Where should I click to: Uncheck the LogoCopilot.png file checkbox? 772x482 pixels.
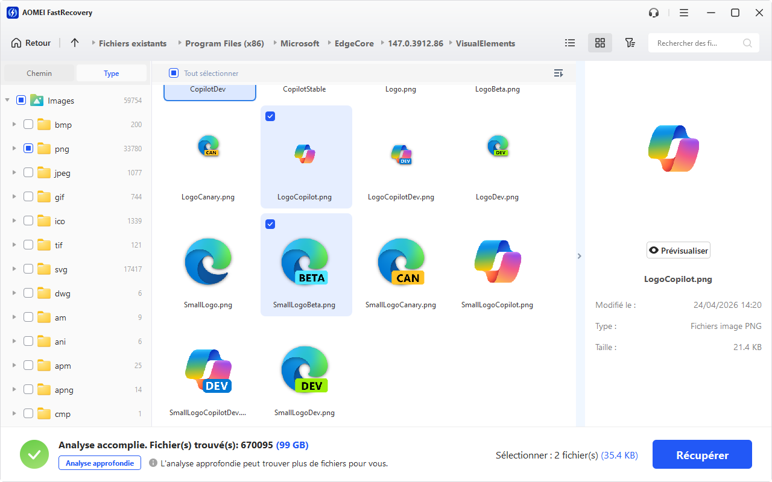(270, 116)
